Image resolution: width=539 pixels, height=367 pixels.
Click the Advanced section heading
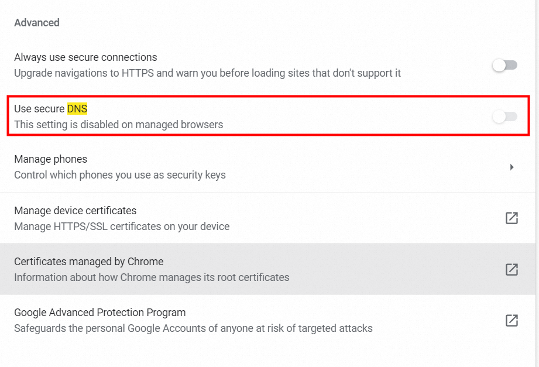[x=37, y=23]
